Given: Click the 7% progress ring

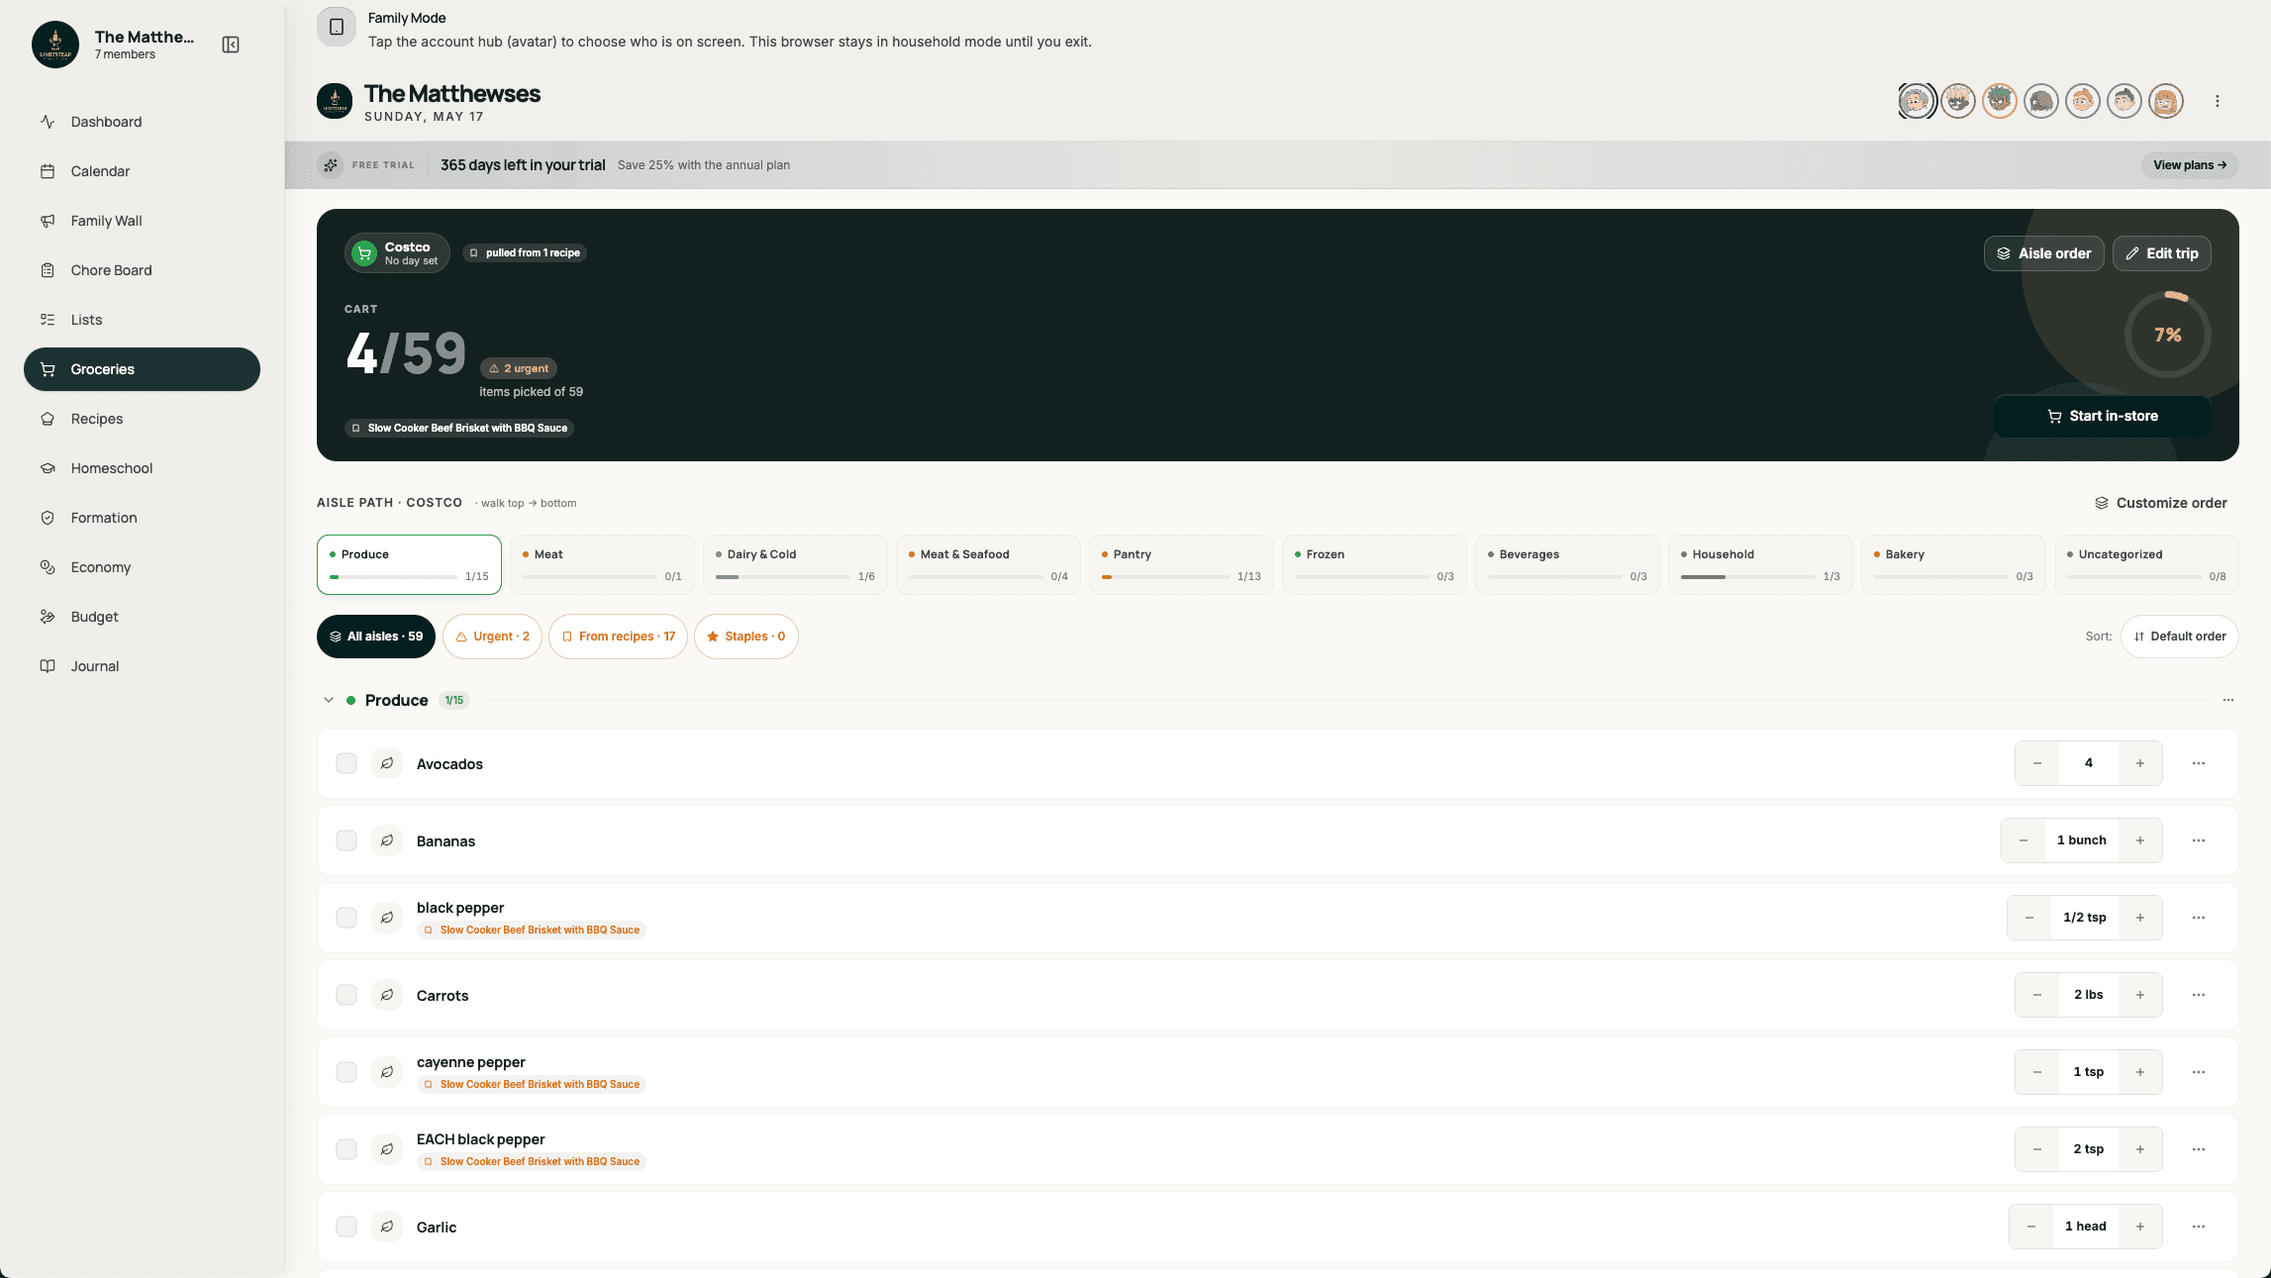Looking at the screenshot, I should point(2168,335).
